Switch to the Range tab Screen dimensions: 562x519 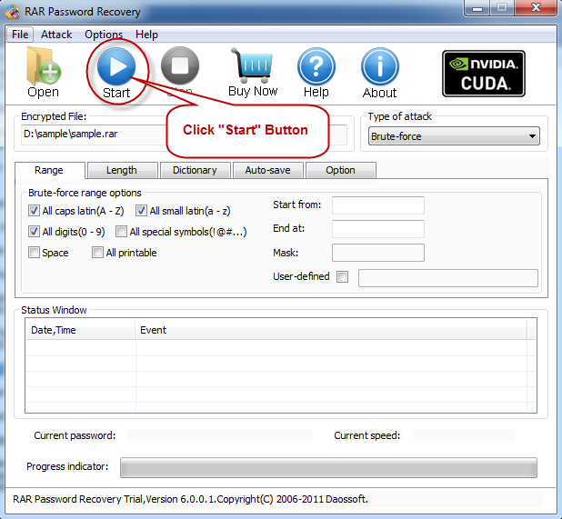[x=49, y=170]
